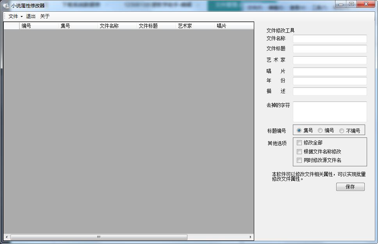This screenshot has height=244, width=378.
Task: Click the 艺术家 column header
Action: (x=195, y=26)
